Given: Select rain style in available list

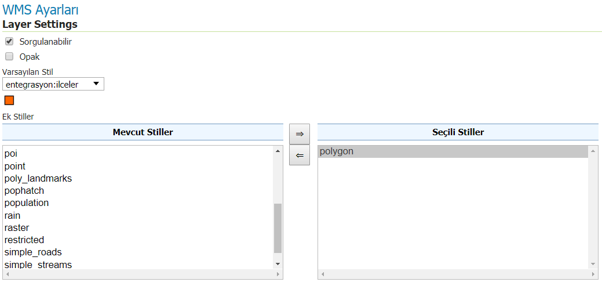Looking at the screenshot, I should click(x=138, y=215).
